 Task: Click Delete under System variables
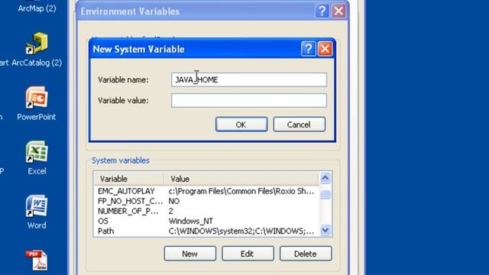(x=306, y=254)
